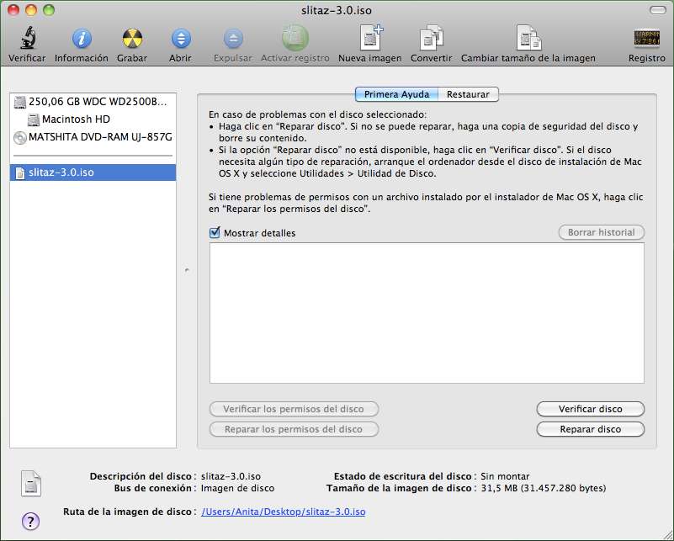Screen dimensions: 674x541
Task: Click the Reparar disco button
Action: (591, 429)
